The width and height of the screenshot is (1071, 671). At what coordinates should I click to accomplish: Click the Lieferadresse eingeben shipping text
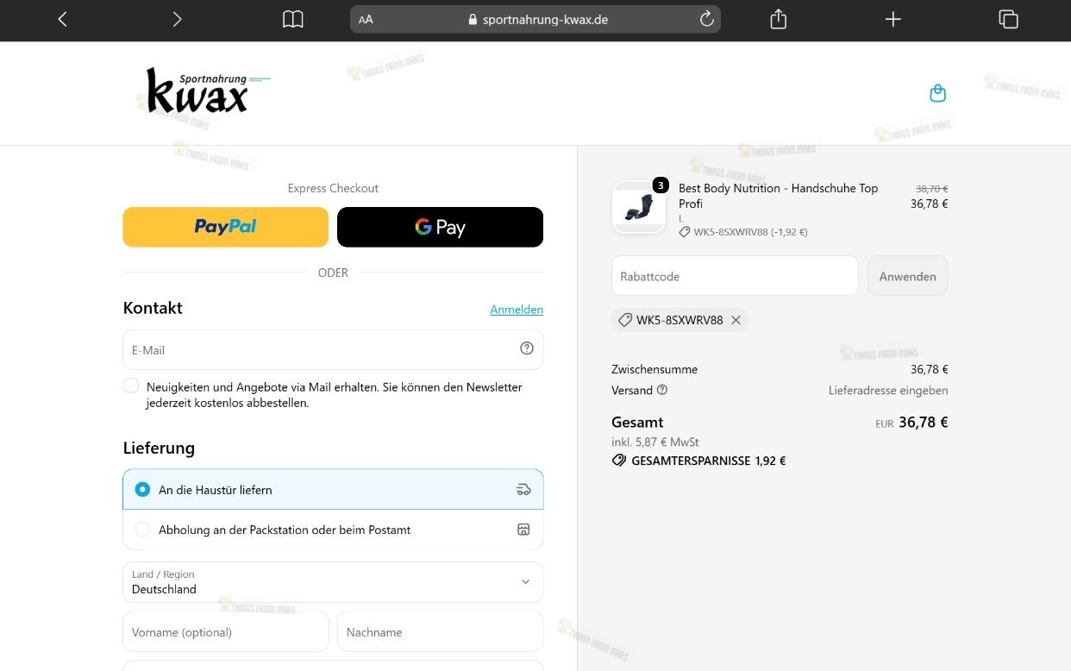click(x=888, y=390)
